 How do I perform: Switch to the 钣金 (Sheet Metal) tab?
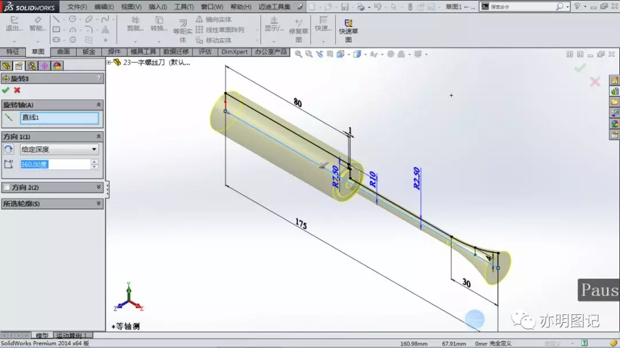click(88, 52)
